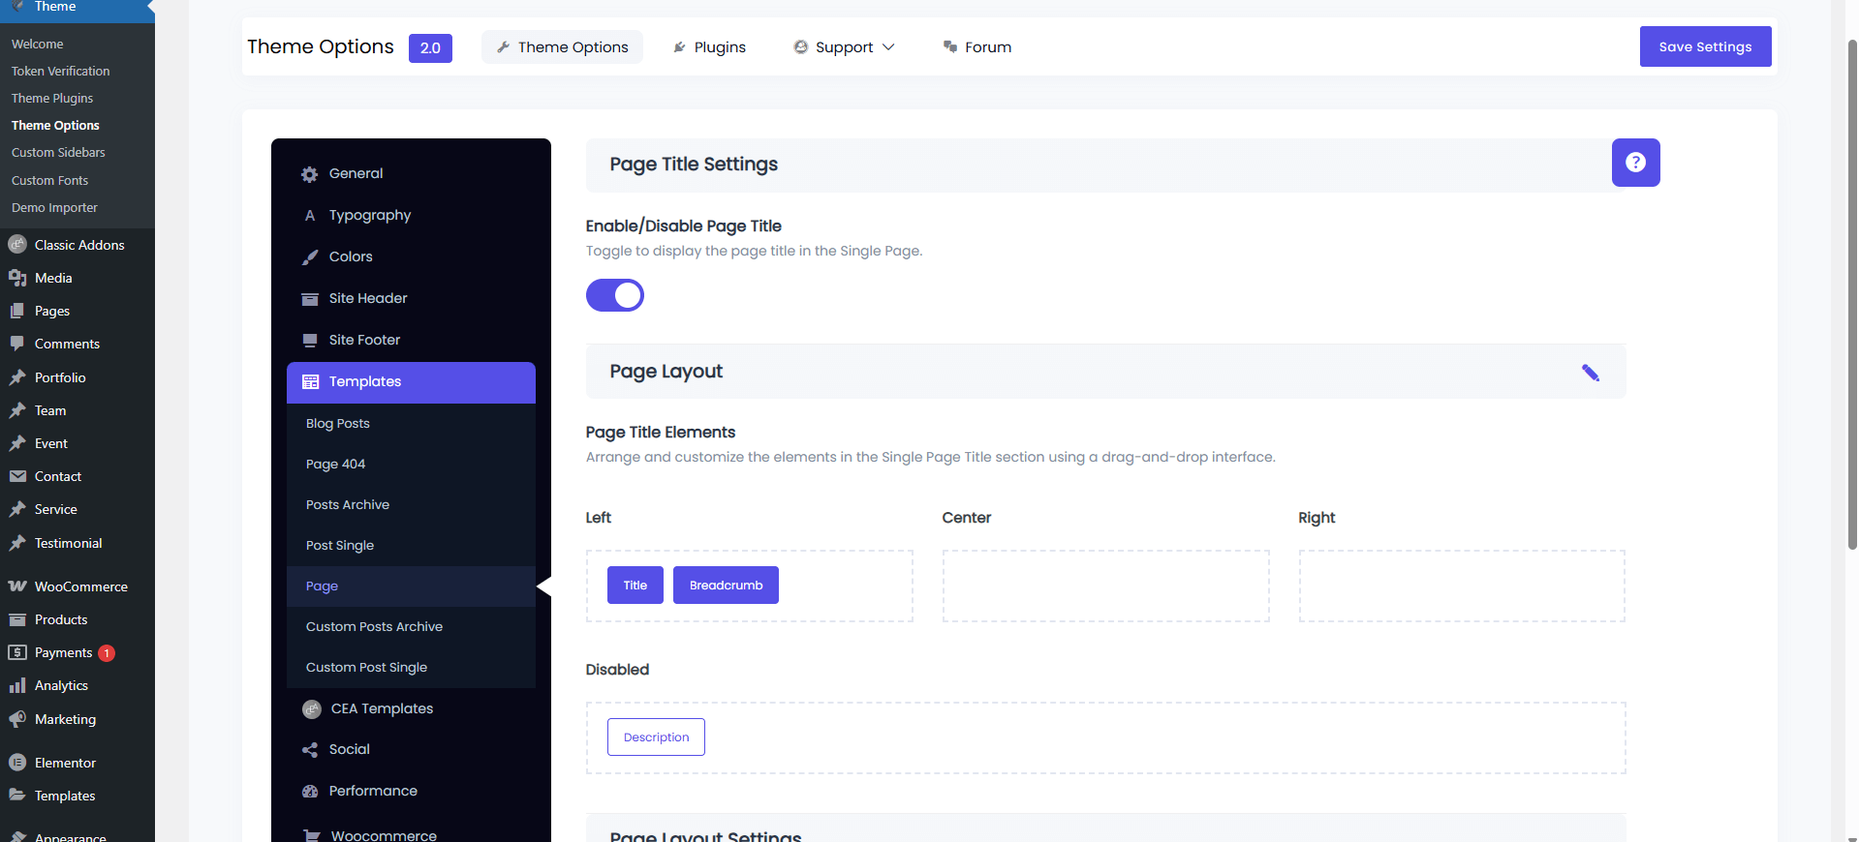
Task: Click the Performance gauge icon
Action: (x=310, y=792)
